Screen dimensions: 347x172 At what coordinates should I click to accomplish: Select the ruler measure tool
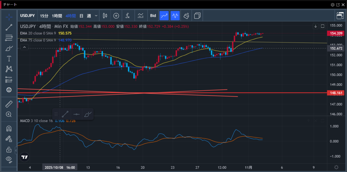click(x=9, y=104)
